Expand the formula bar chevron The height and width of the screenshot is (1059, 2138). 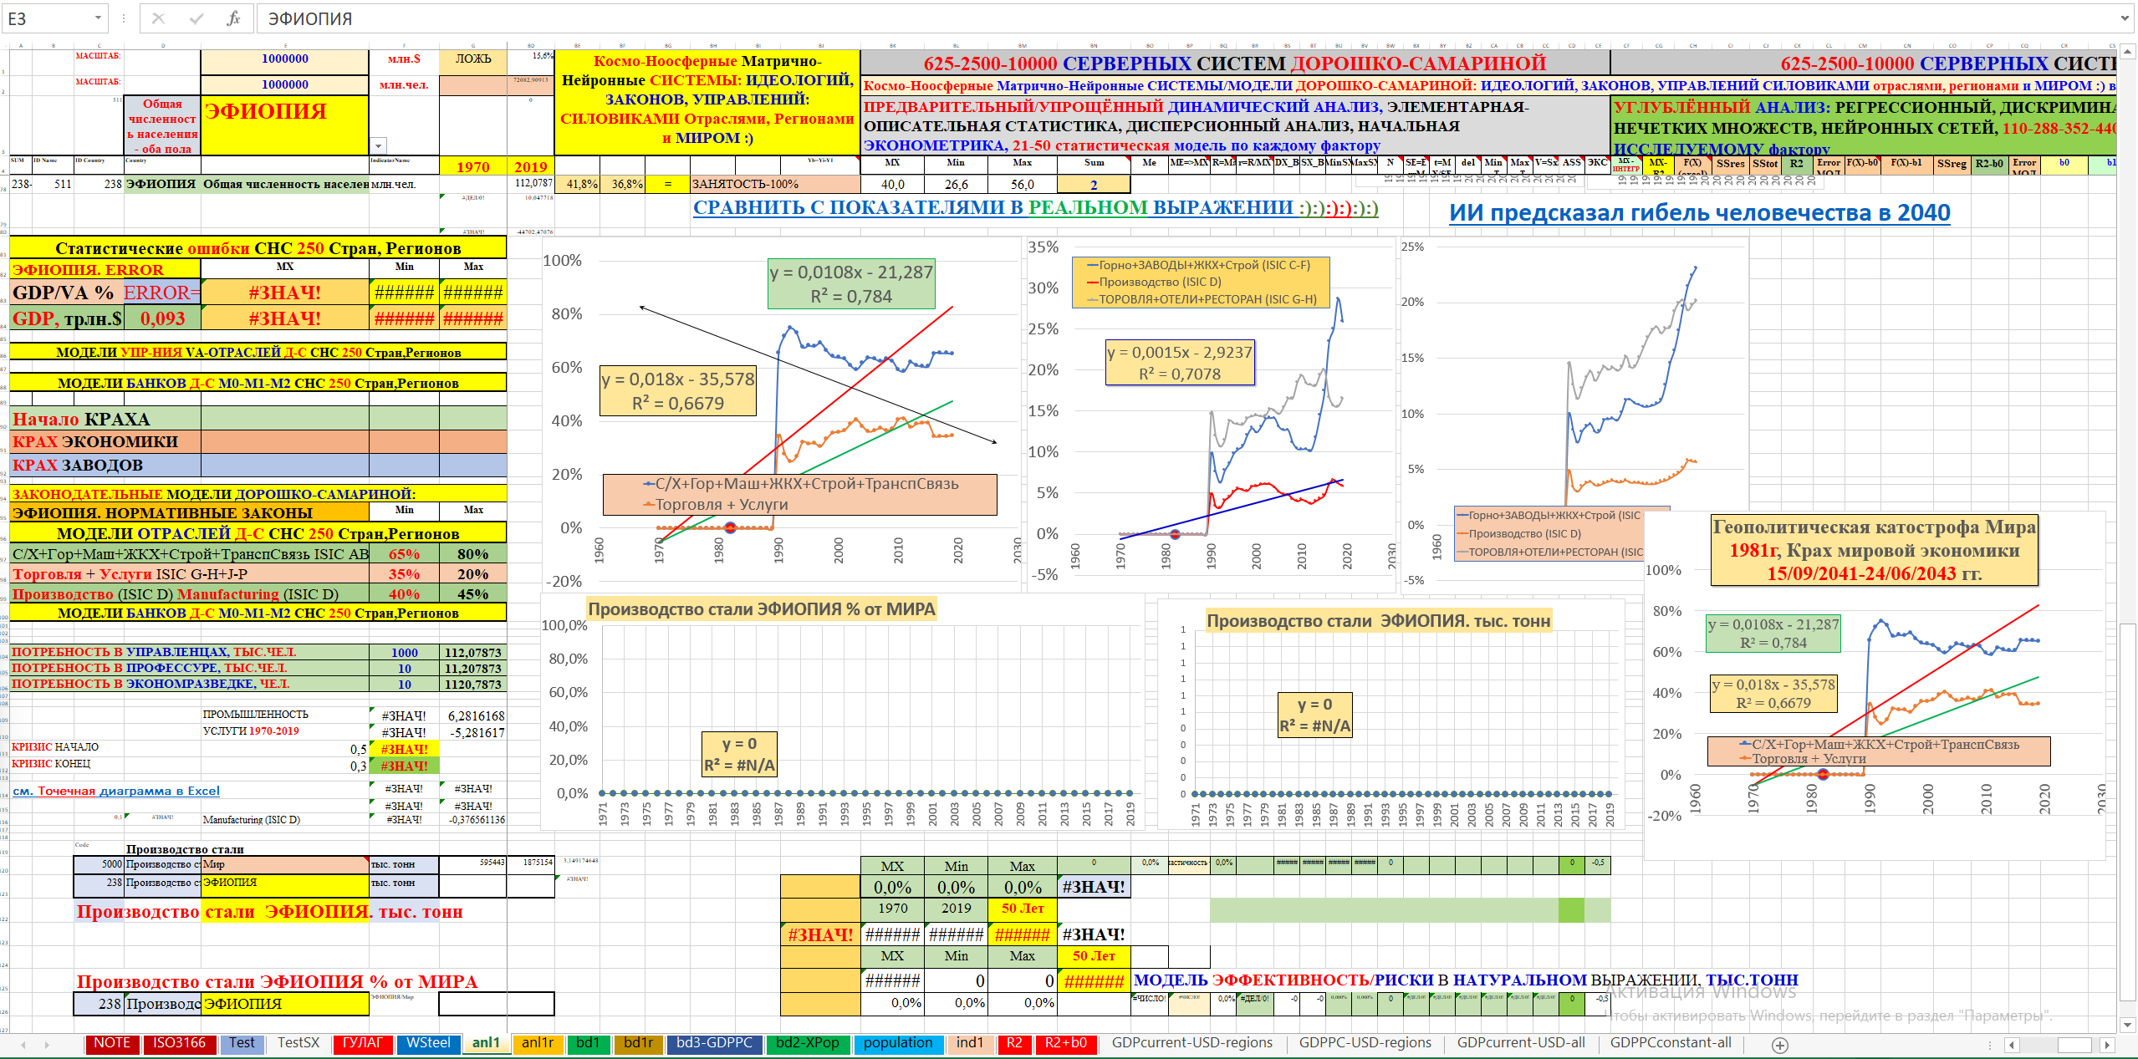2125,18
